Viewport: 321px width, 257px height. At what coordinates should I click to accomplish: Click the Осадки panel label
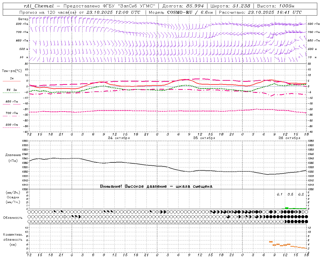tap(13, 197)
